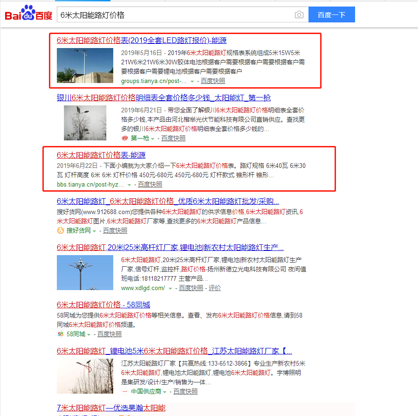The height and width of the screenshot is (416, 418).
Task: Open thumbnail of the 江苏太阳能路灯 result
Action: pyautogui.click(x=85, y=376)
